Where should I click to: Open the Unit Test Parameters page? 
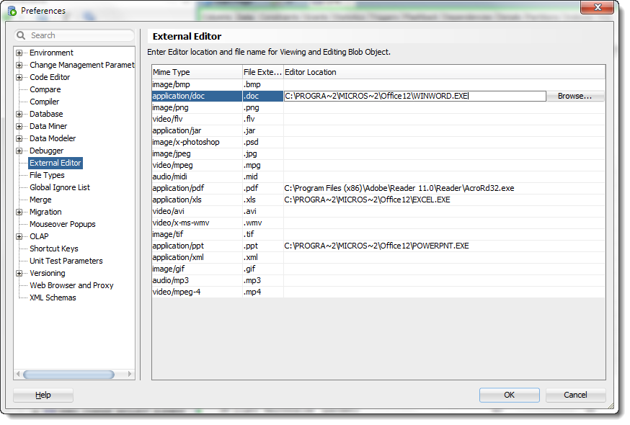click(x=66, y=261)
